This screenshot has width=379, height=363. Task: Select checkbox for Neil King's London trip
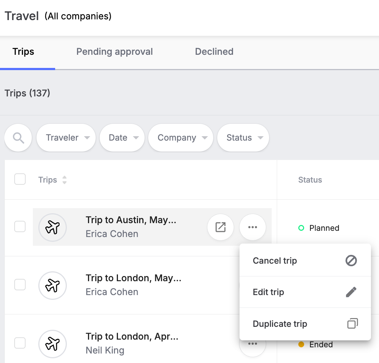click(20, 343)
